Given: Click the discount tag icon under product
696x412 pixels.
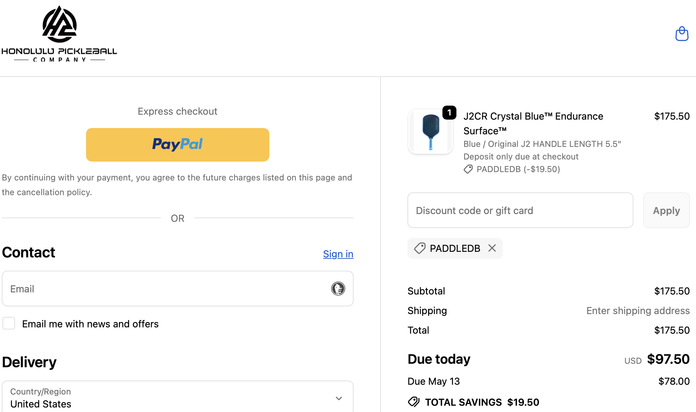Looking at the screenshot, I should [468, 169].
